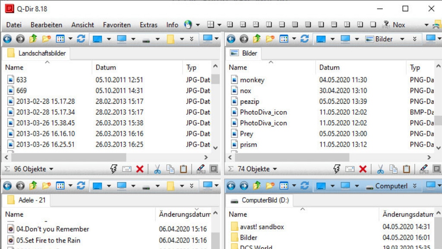The image size is (442, 249).
Task: Click the back arrow in the ComputerBild (D:) pane
Action: pyautogui.click(x=231, y=186)
